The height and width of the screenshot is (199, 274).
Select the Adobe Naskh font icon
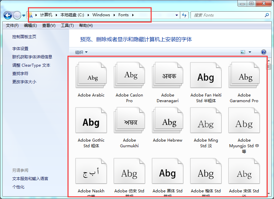point(91,171)
